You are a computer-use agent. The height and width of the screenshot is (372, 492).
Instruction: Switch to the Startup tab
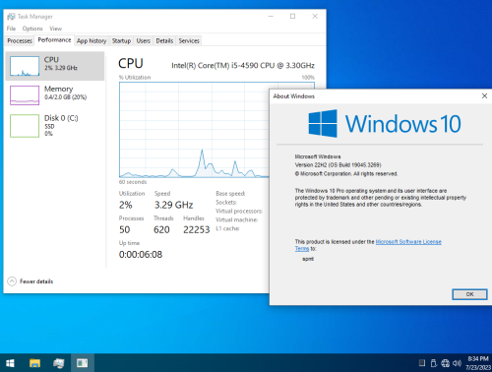coord(121,40)
